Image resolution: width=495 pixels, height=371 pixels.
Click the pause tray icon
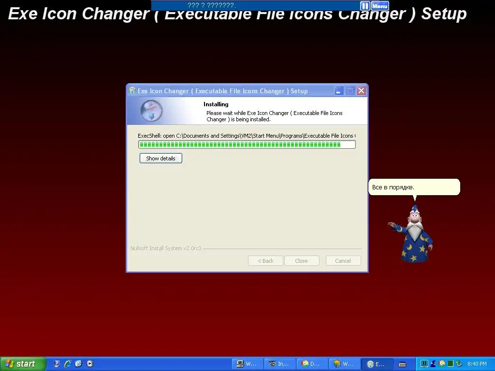point(424,364)
